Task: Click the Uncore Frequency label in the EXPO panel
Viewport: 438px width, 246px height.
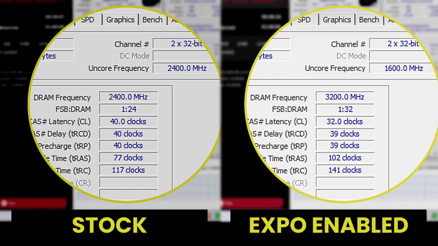Action: 335,68
